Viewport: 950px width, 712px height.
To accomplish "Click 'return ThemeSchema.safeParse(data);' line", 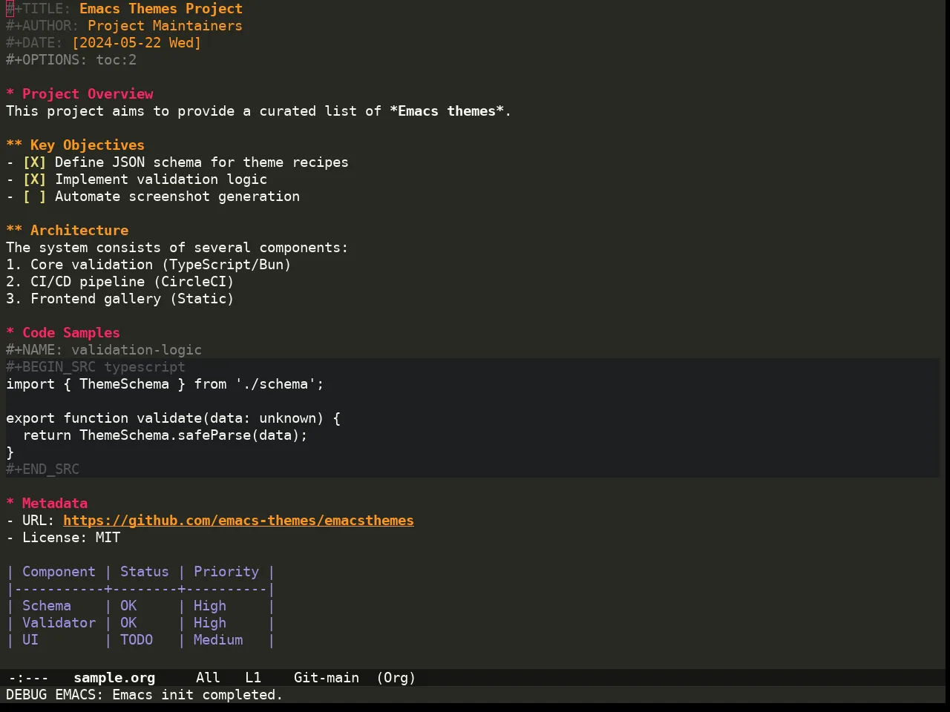I will pos(165,435).
